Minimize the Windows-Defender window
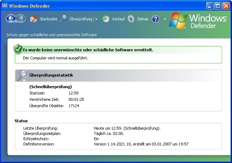Screen dimensions: 232x163 click(x=210, y=6)
